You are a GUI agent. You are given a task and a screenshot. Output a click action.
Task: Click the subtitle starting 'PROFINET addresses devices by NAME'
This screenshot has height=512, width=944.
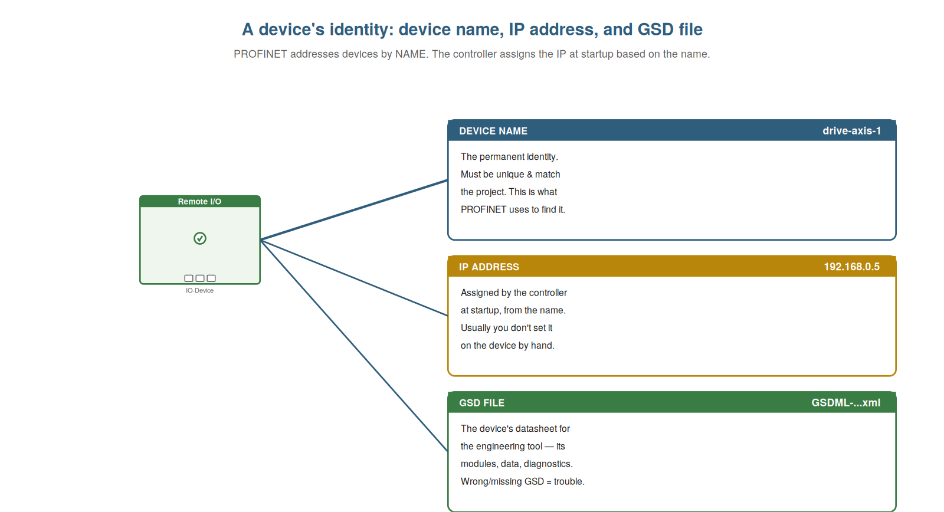coord(471,54)
